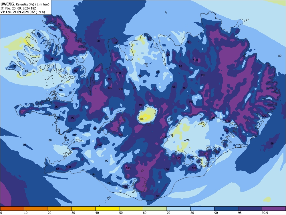Click the dark indigo 95–99.9 legend swatch

point(250,209)
